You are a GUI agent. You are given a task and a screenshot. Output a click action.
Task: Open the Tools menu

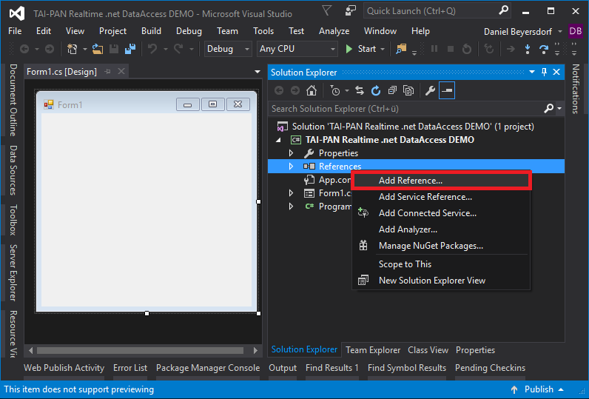[263, 31]
